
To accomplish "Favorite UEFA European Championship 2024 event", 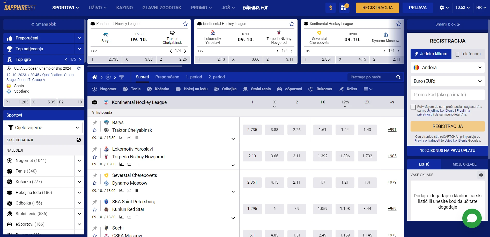I will click(x=79, y=68).
